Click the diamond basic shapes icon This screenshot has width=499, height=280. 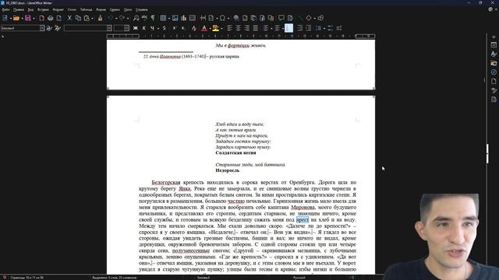coord(309,18)
